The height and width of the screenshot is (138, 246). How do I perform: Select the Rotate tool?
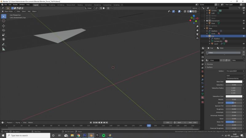(x=4, y=30)
